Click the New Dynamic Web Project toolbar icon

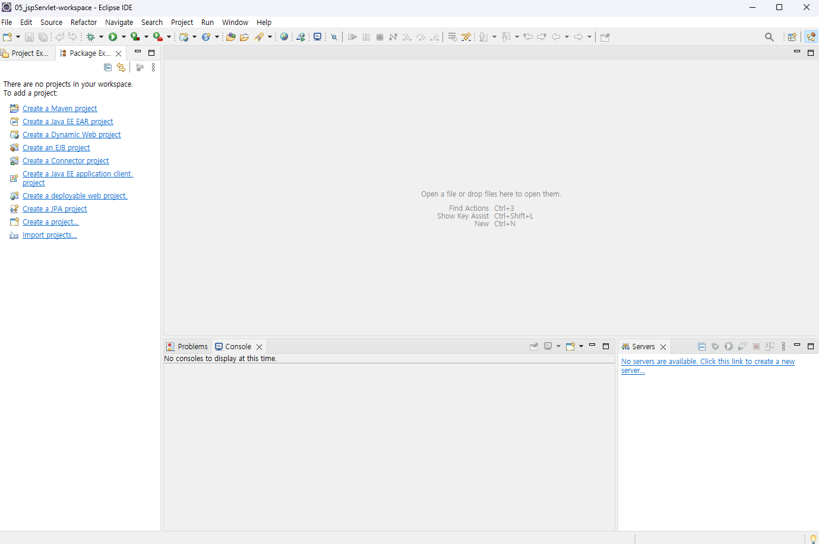point(184,37)
